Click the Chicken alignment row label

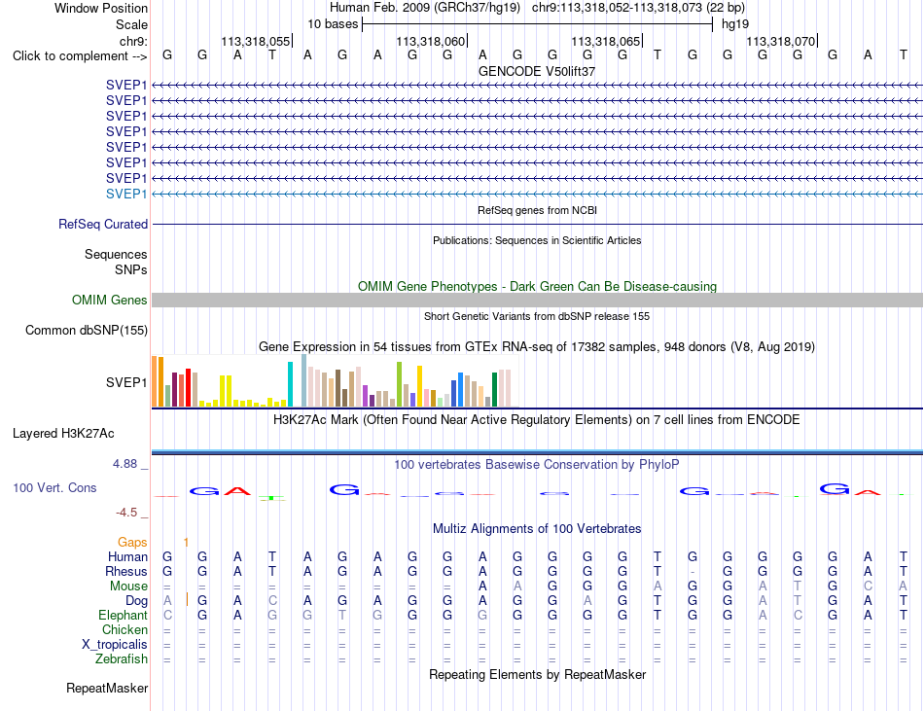pos(124,630)
